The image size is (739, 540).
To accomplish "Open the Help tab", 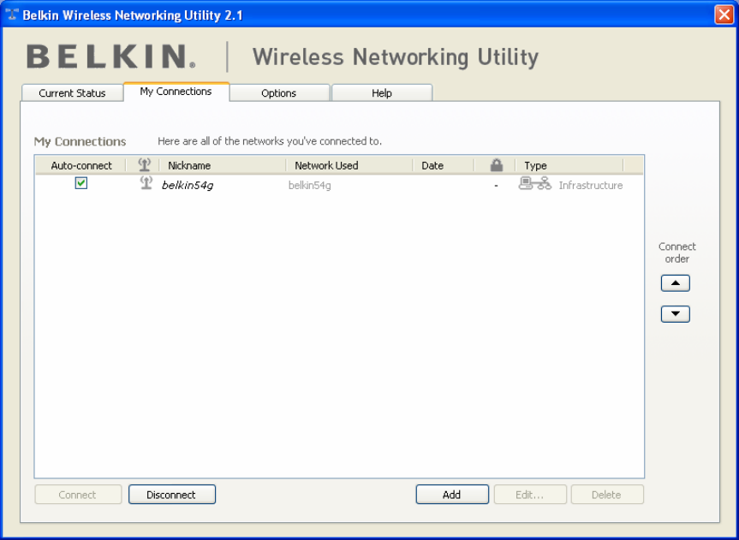I will point(382,92).
